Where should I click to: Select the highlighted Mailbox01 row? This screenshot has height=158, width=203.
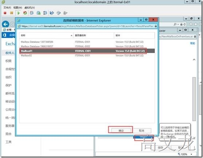click(x=87, y=51)
